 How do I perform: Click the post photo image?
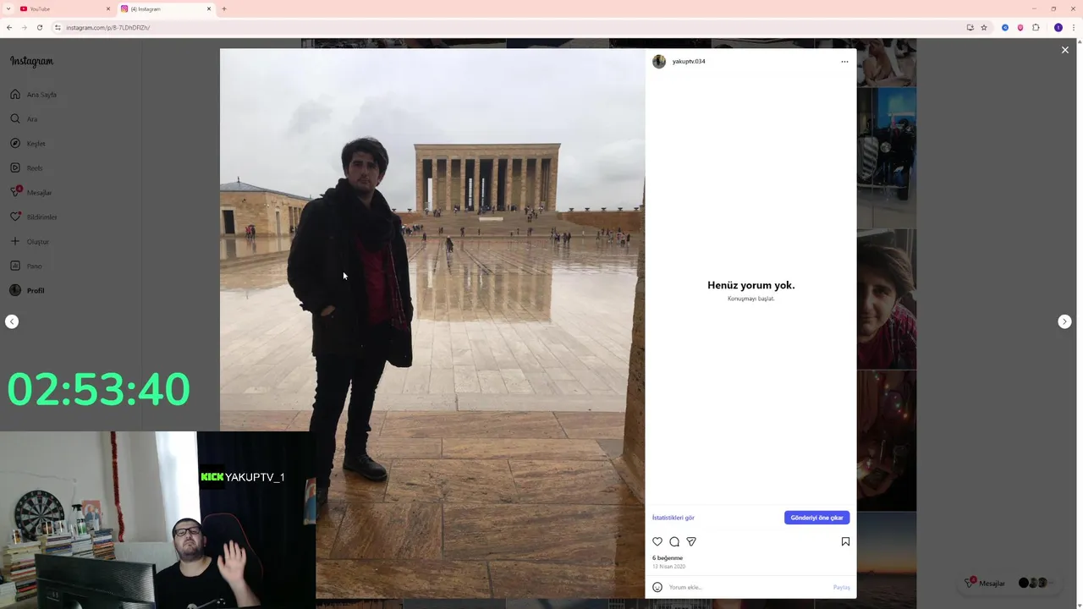432,323
